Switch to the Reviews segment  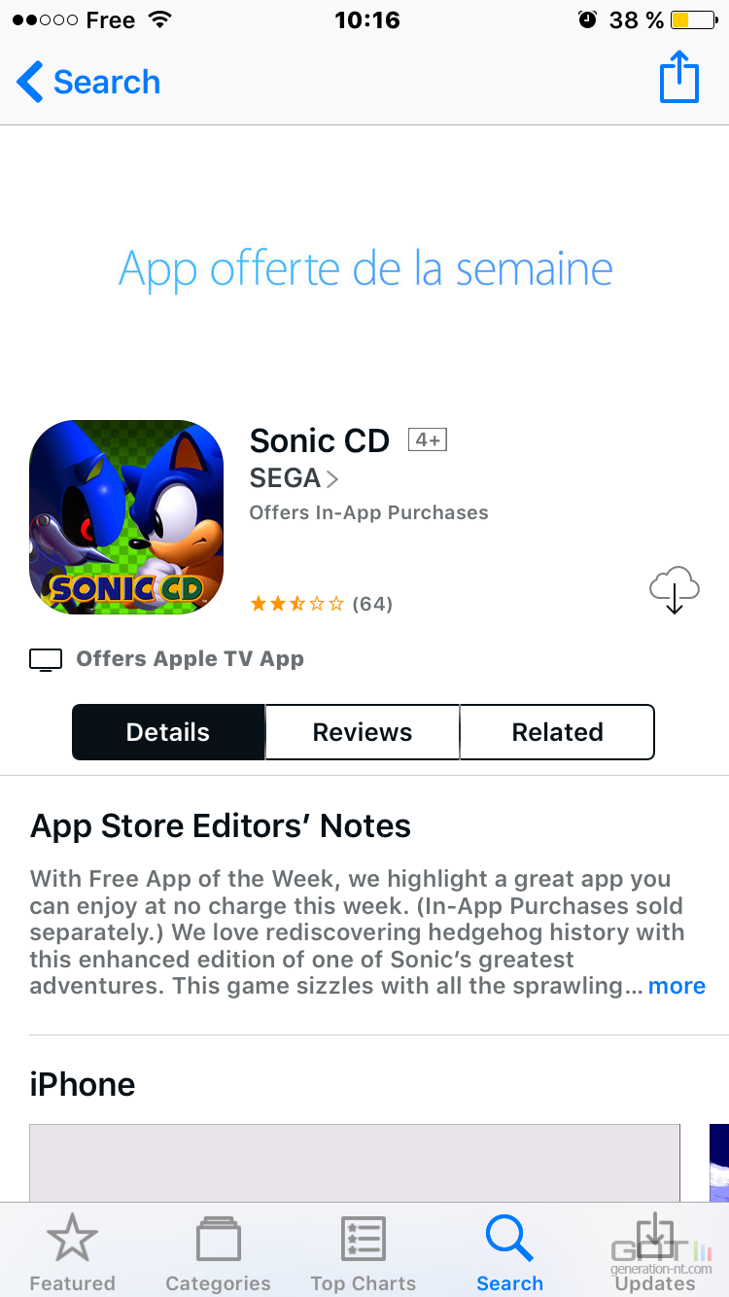[x=363, y=732]
